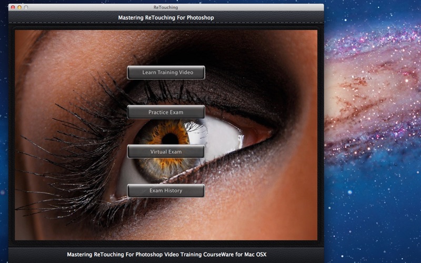Click the footer text 'Video Training CourseWare for Mac OSX'
The image size is (421, 263).
tap(215, 255)
